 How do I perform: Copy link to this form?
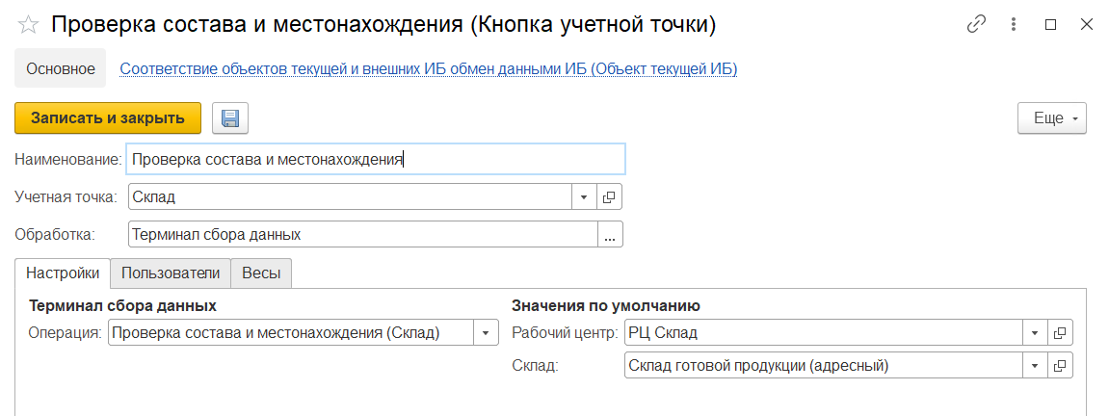click(x=976, y=25)
